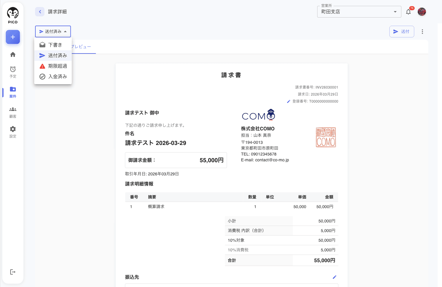
Task: Collapse the 送付済み status dropdown
Action: click(x=53, y=32)
